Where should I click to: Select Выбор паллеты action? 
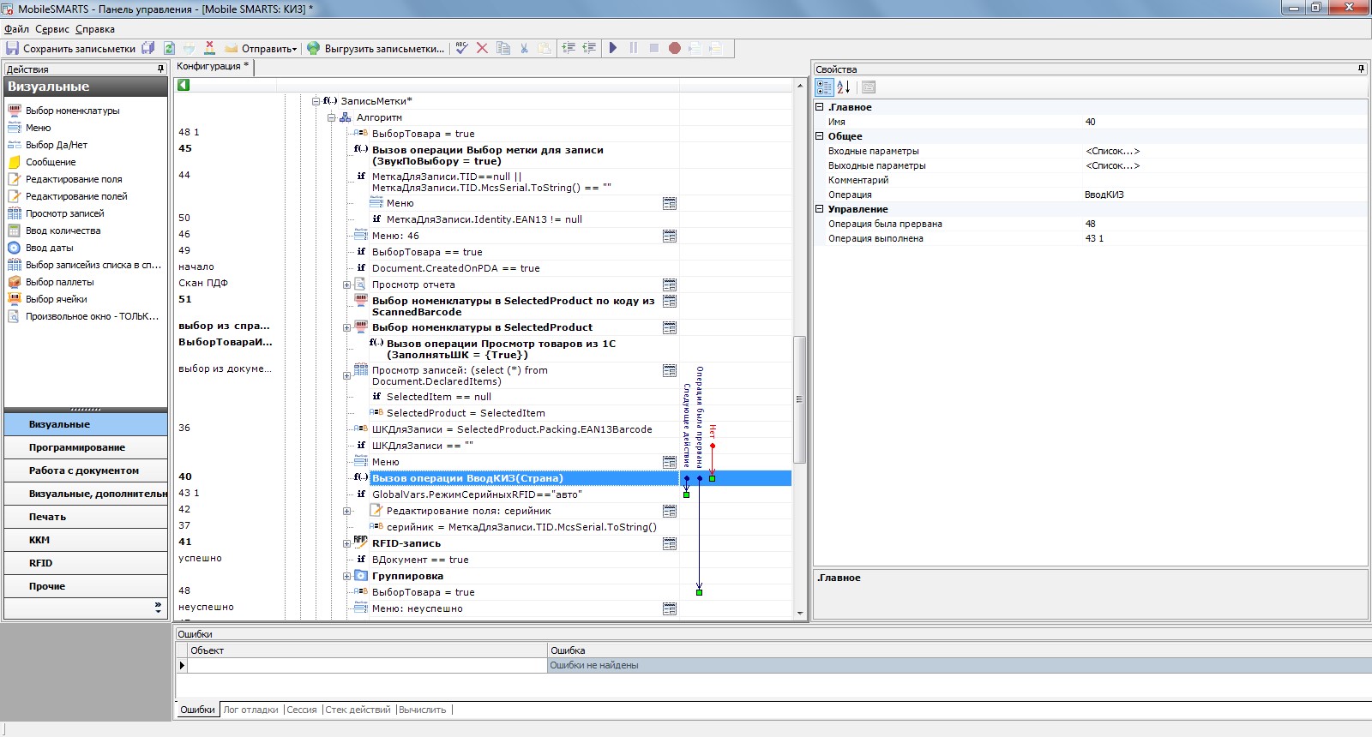point(59,282)
